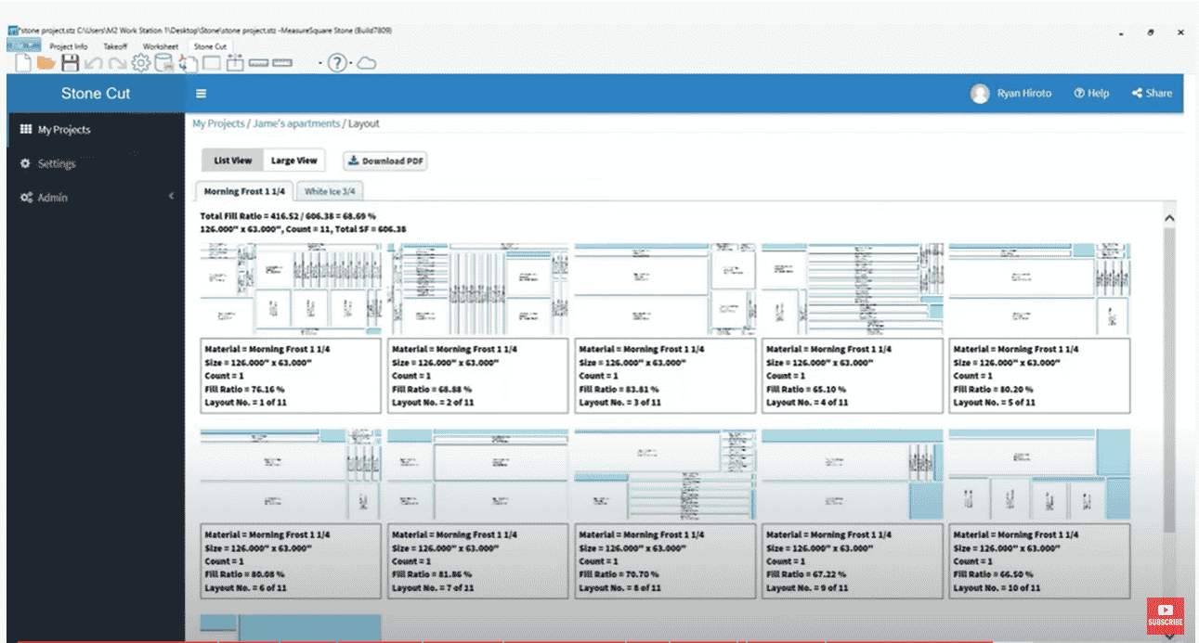Click the 'Fill Ratio = 65.10 %' text
Viewport: 1199px width, 643px height.
(x=805, y=390)
